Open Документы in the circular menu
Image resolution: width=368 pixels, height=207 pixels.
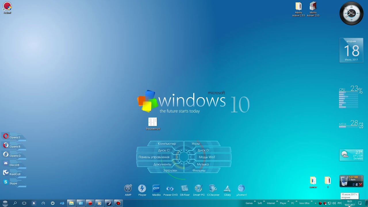pos(162,164)
